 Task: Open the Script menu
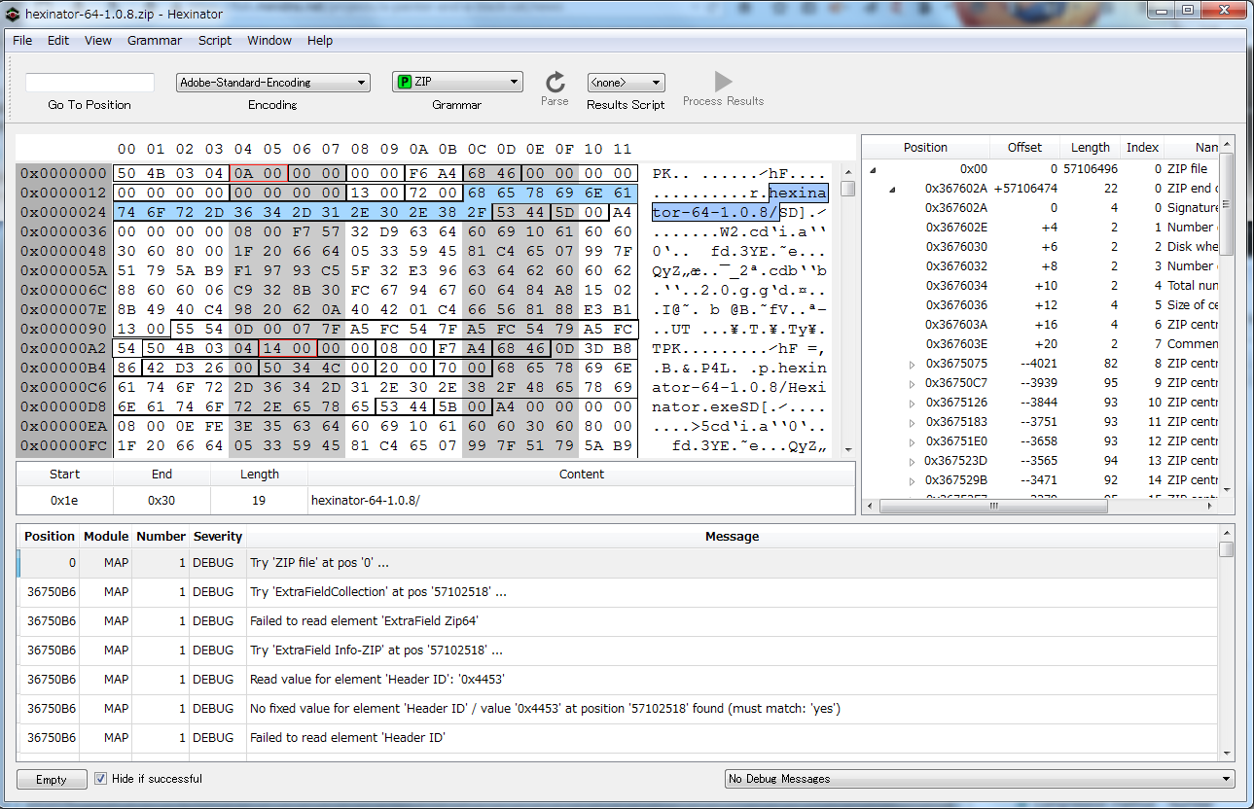[x=215, y=41]
